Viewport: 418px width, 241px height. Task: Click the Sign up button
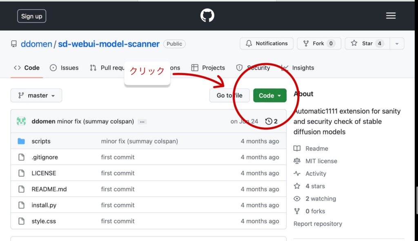32,16
